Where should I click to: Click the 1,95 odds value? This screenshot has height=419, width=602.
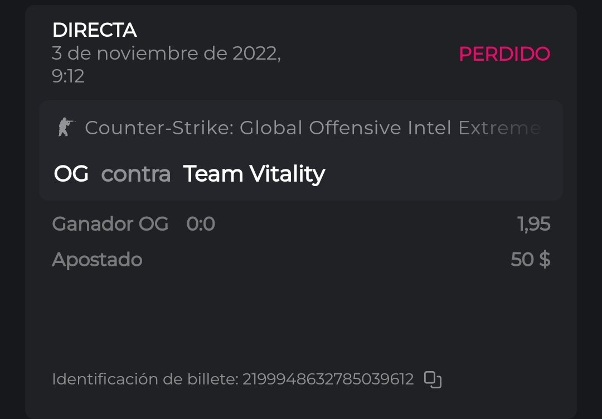(533, 224)
